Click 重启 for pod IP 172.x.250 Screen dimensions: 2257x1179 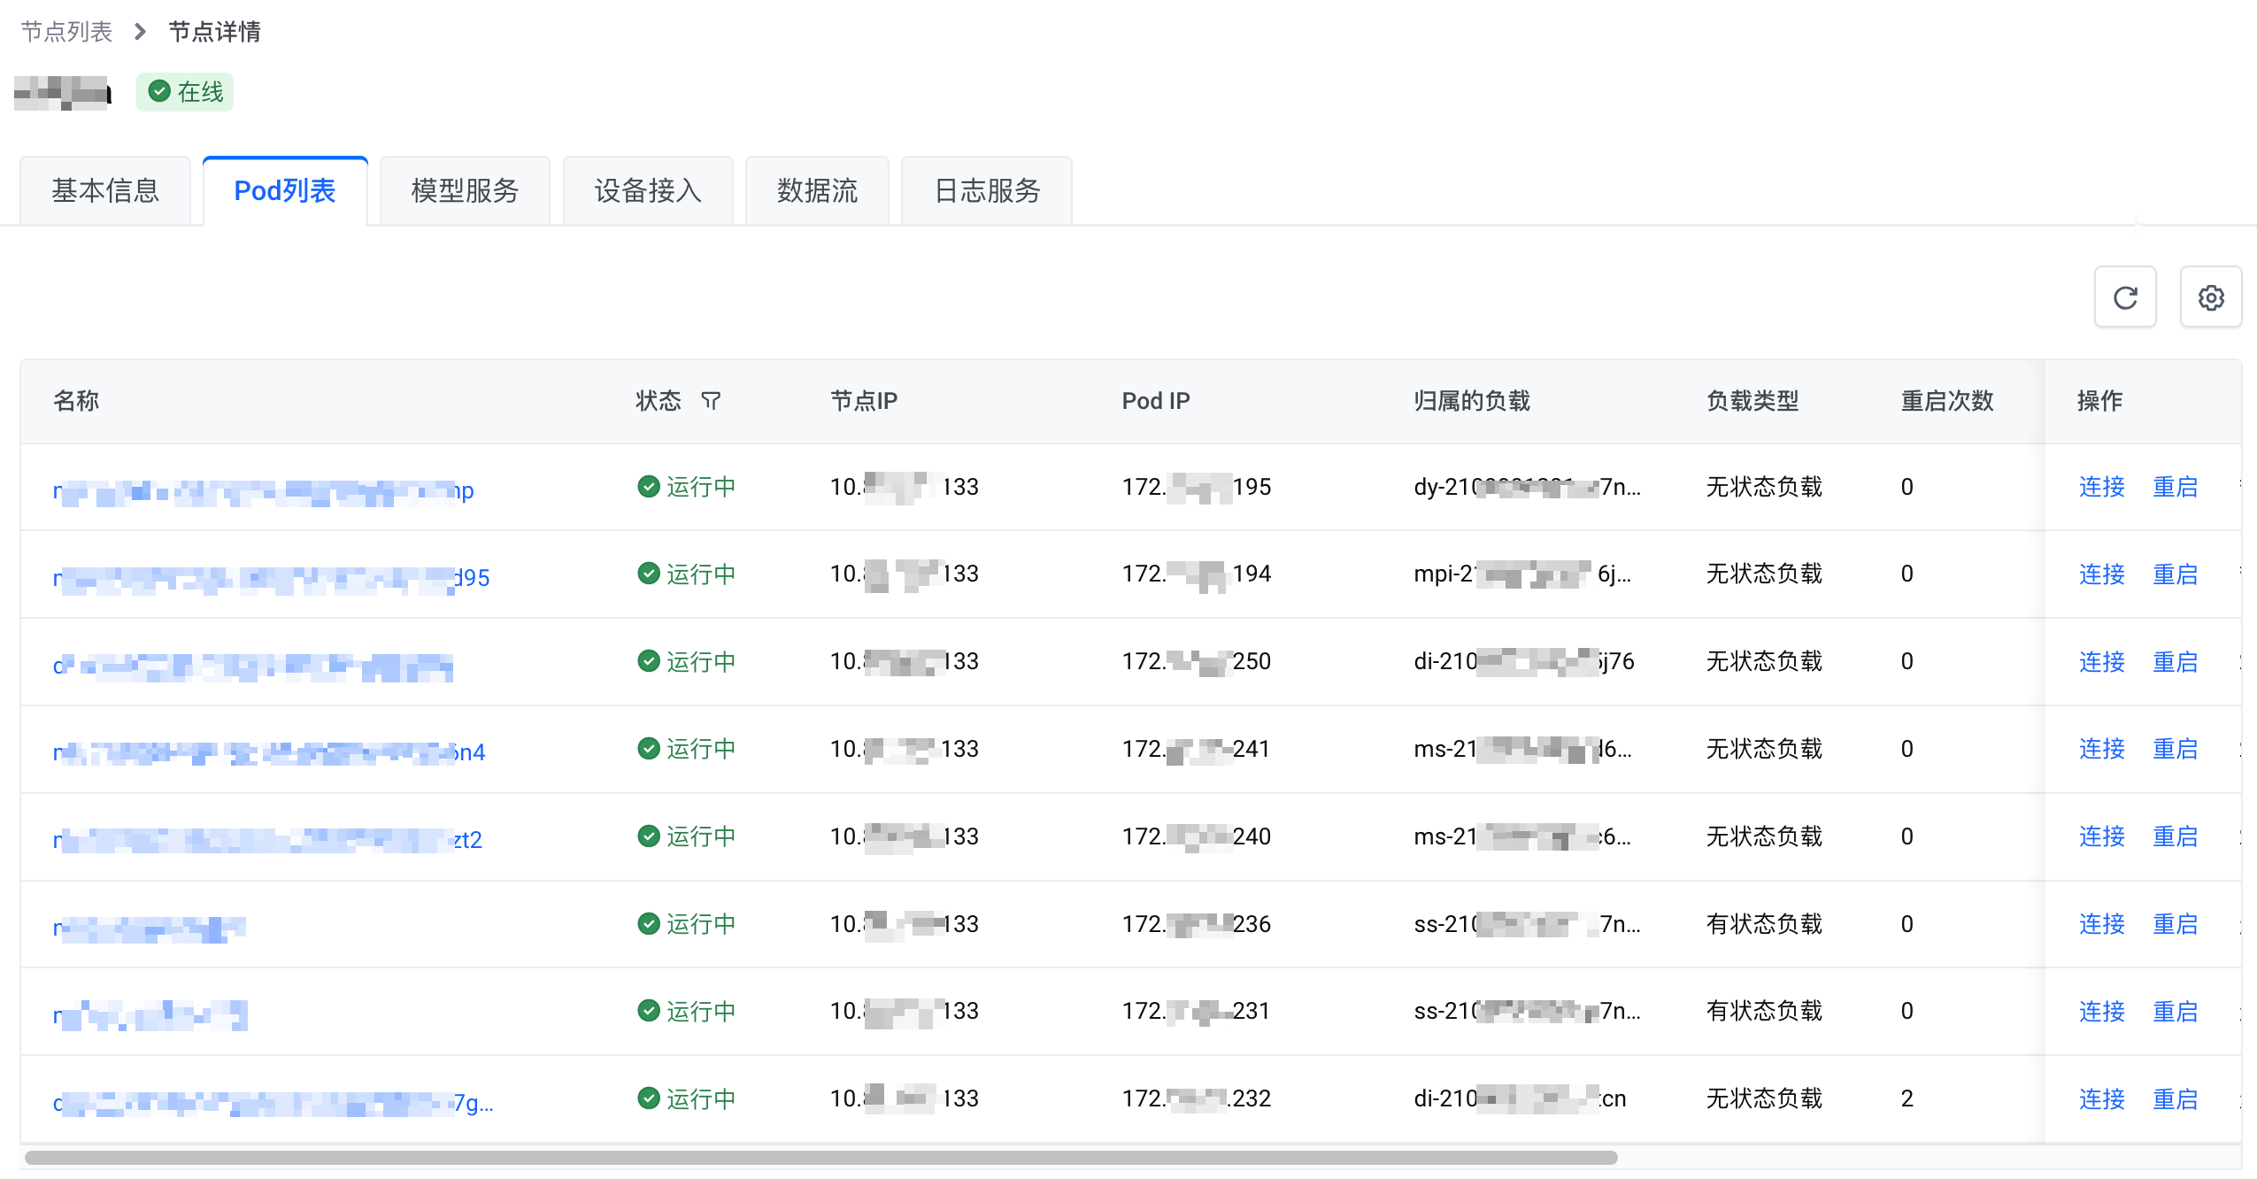point(2175,662)
